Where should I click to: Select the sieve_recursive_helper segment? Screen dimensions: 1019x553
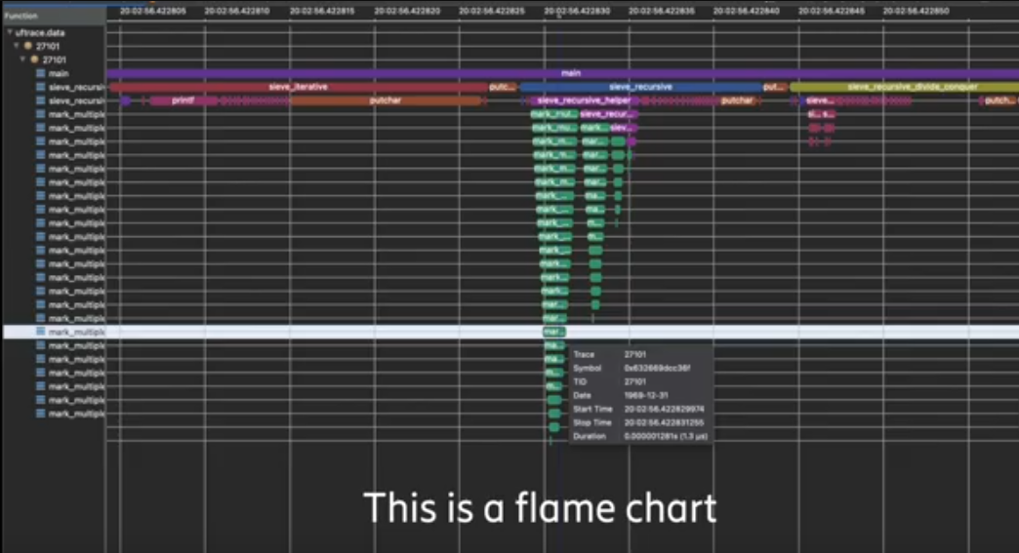(583, 100)
